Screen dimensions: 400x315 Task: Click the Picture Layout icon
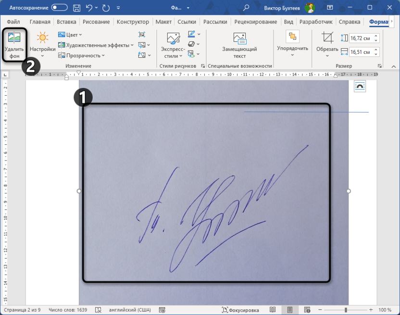point(191,54)
